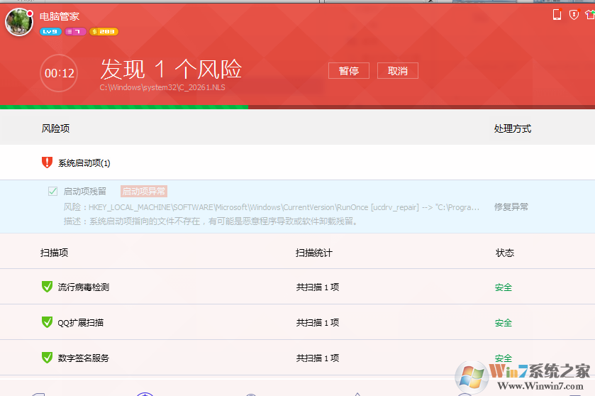Click the 00:12 scan timer circle
The height and width of the screenshot is (396, 595).
coord(59,73)
